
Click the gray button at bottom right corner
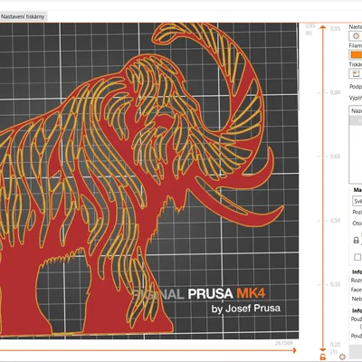356,351
